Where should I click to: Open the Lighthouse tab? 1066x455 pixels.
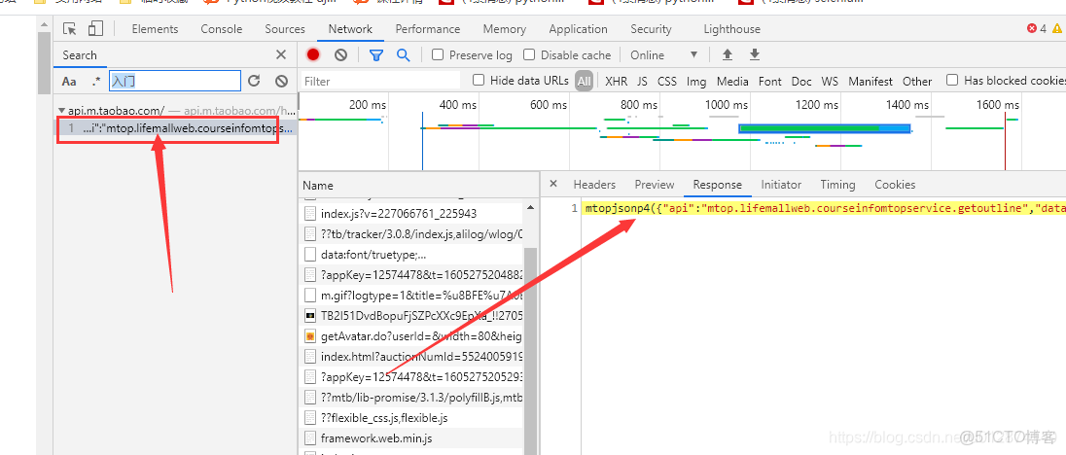coord(732,29)
